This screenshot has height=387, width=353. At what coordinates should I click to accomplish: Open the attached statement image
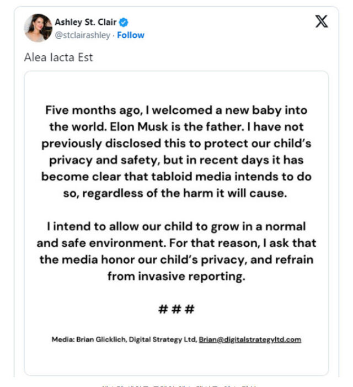[176, 221]
